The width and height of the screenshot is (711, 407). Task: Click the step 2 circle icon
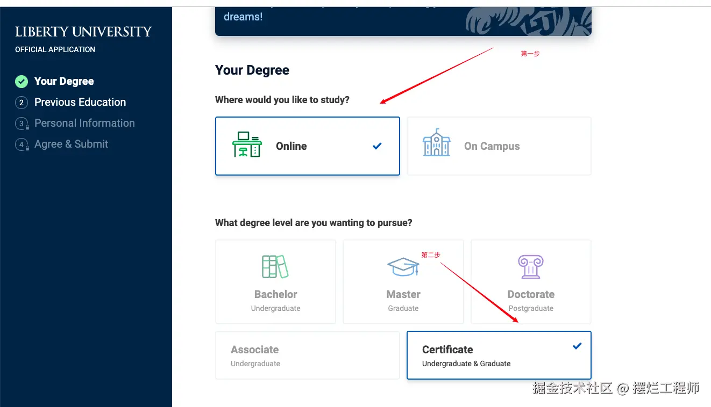22,103
